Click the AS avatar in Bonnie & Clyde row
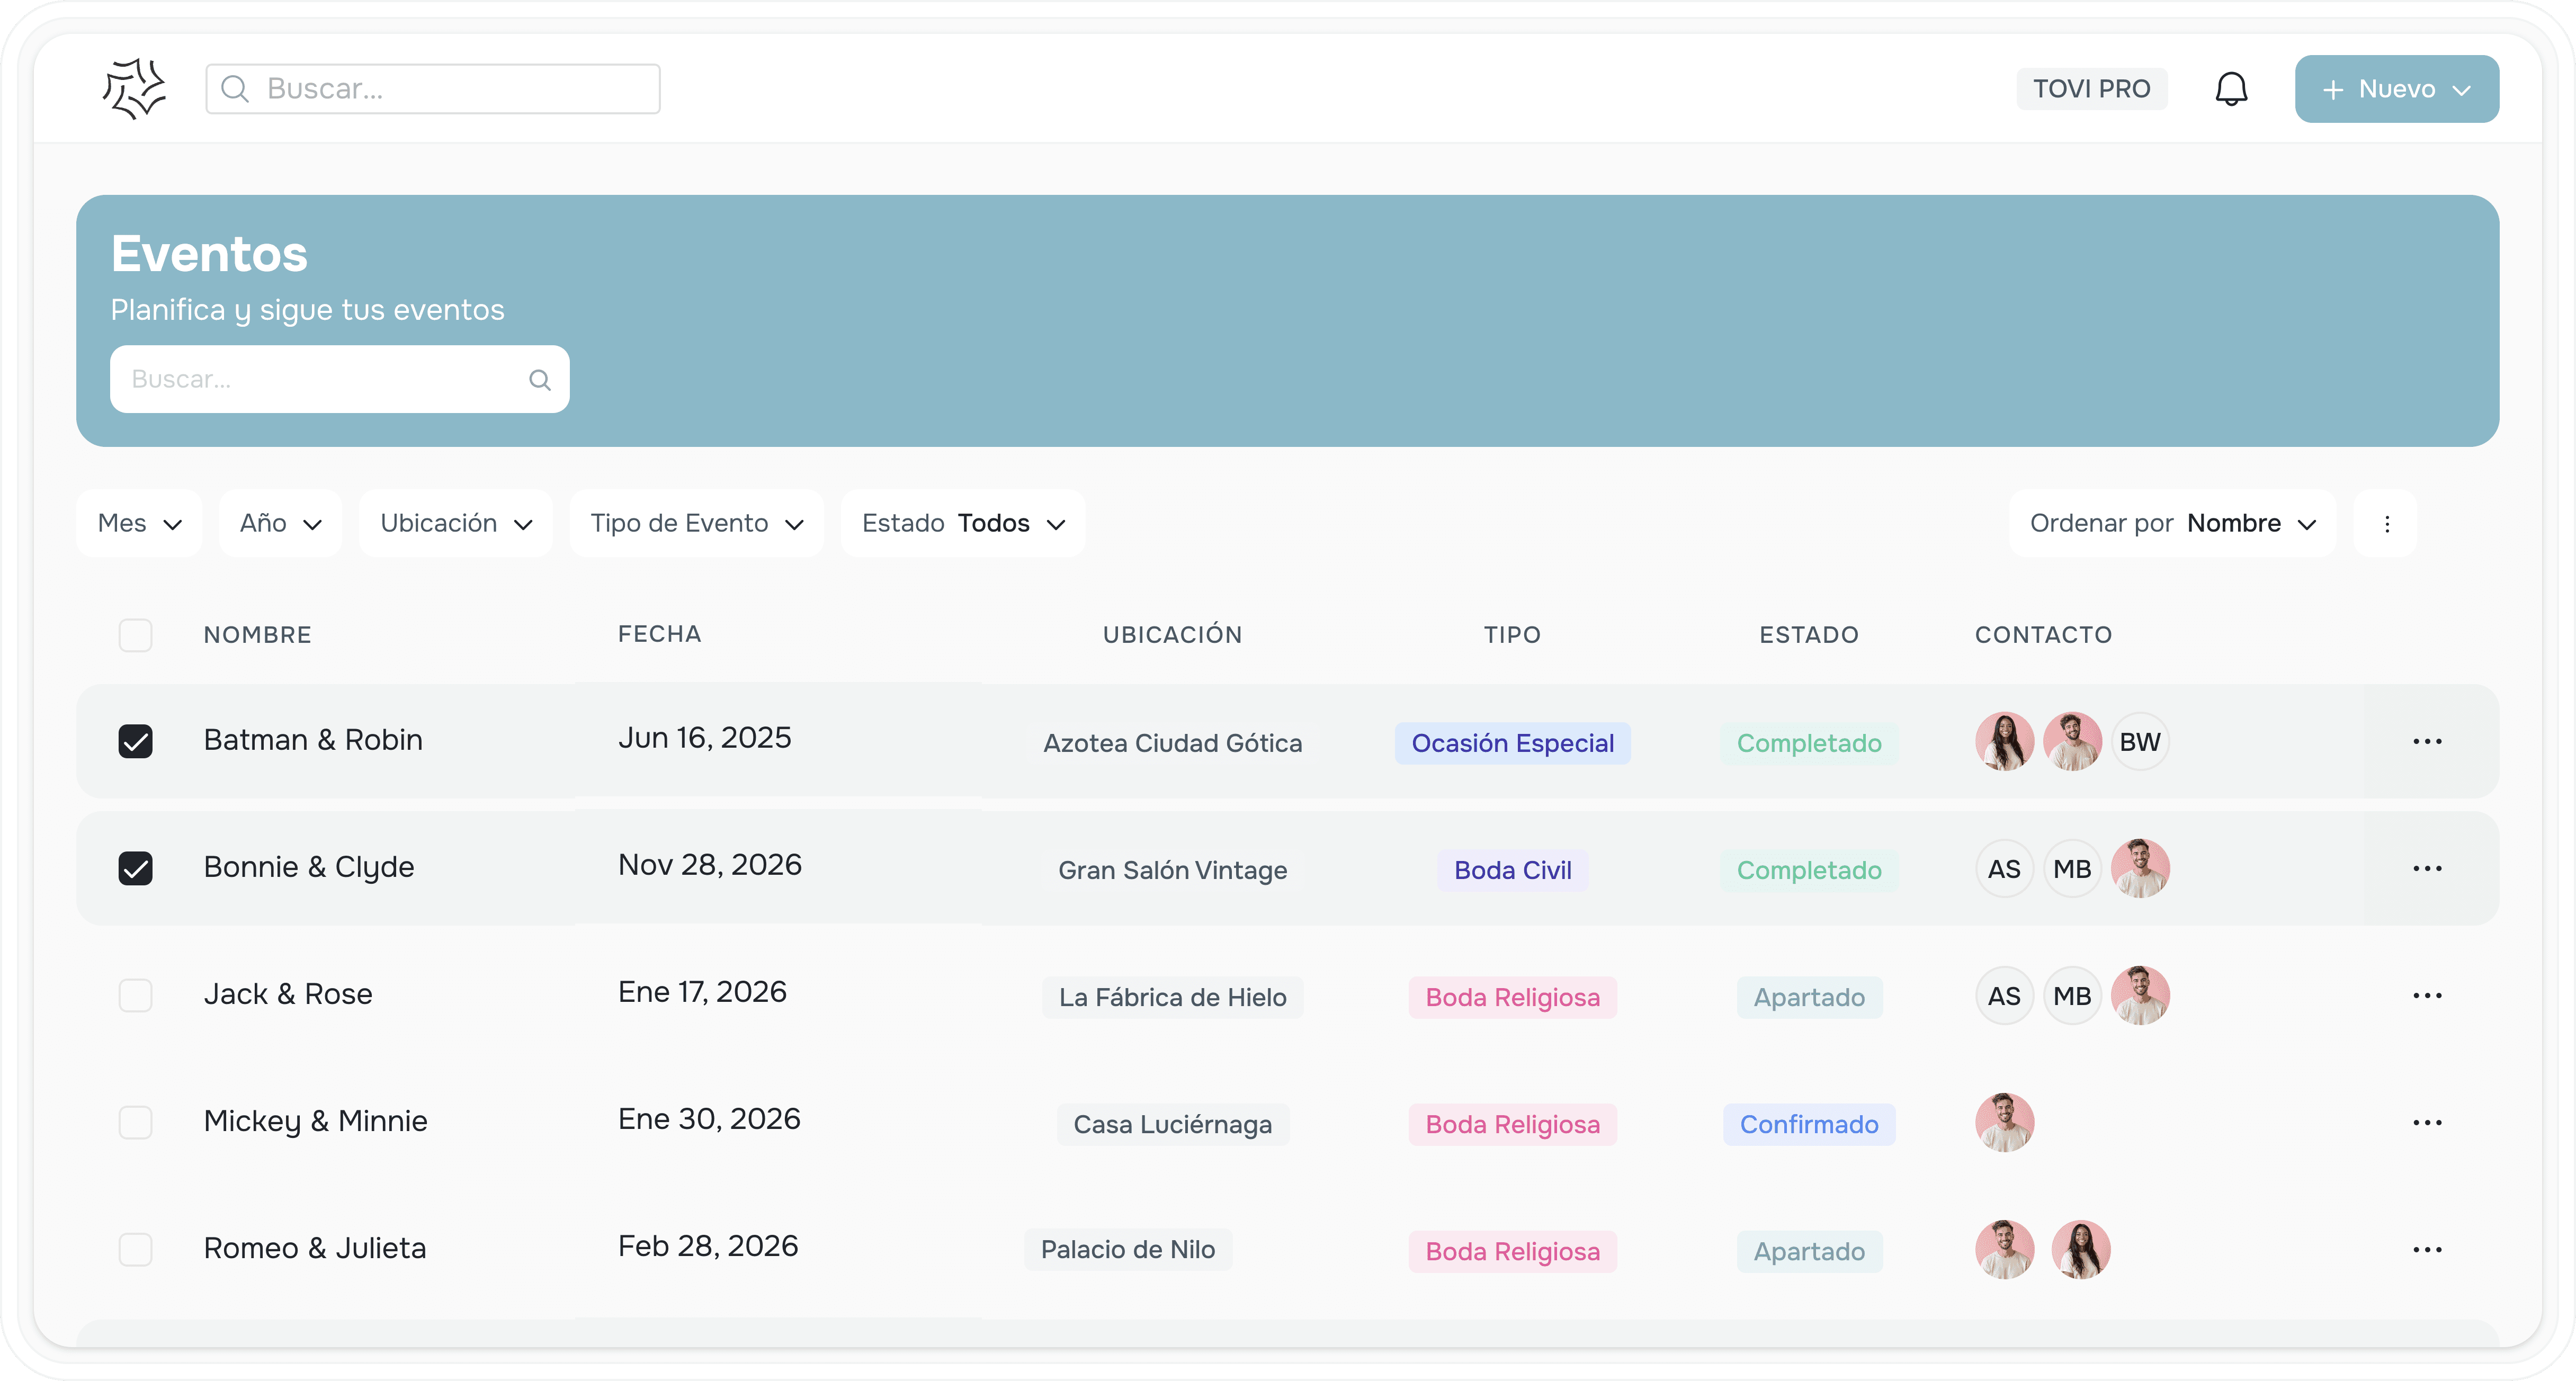This screenshot has width=2576, height=1381. (2004, 869)
